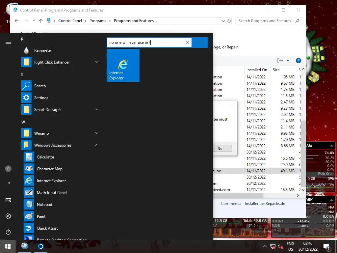Show hidden system tray icons
Viewport: 337px width, 253px height.
point(265,246)
